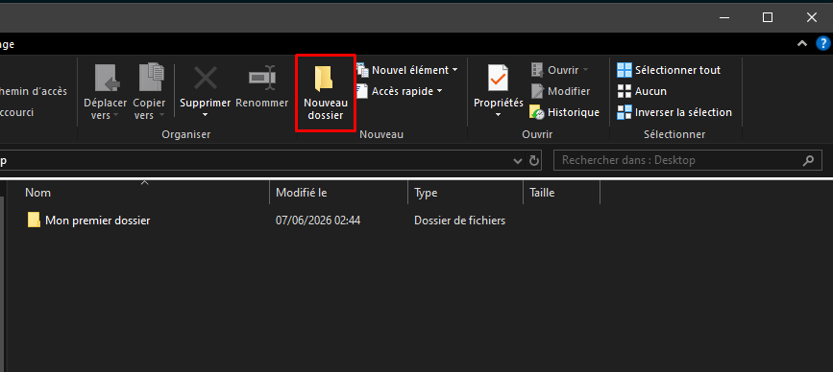Open the Accès rapide dropdown
833x372 pixels.
[400, 91]
